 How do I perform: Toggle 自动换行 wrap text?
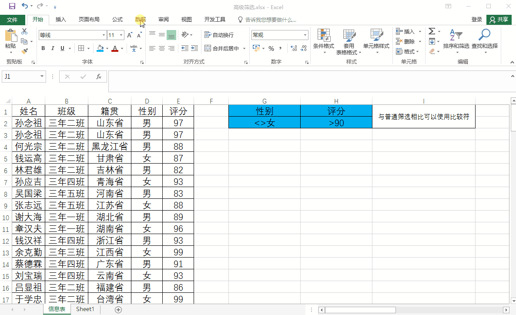pos(219,35)
